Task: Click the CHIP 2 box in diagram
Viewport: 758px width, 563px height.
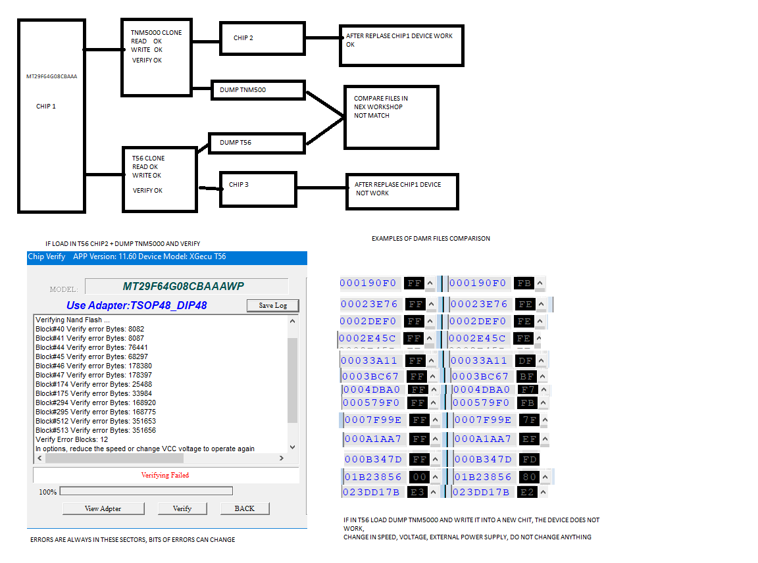Action: coord(262,38)
